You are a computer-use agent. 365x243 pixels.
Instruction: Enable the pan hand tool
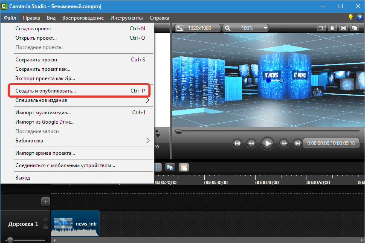333,28
